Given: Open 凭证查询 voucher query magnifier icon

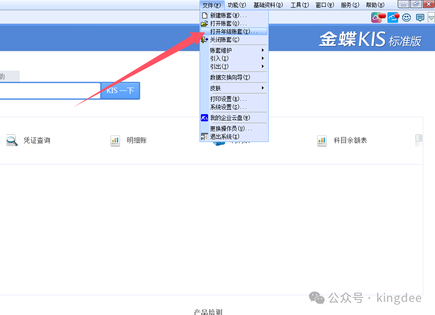Looking at the screenshot, I should click(x=12, y=141).
